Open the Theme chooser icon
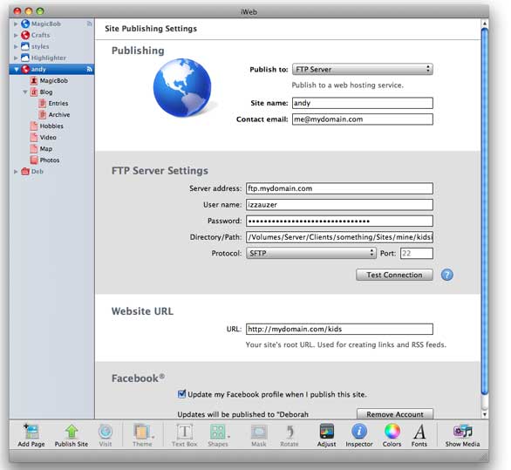511x470 pixels. coord(142,432)
